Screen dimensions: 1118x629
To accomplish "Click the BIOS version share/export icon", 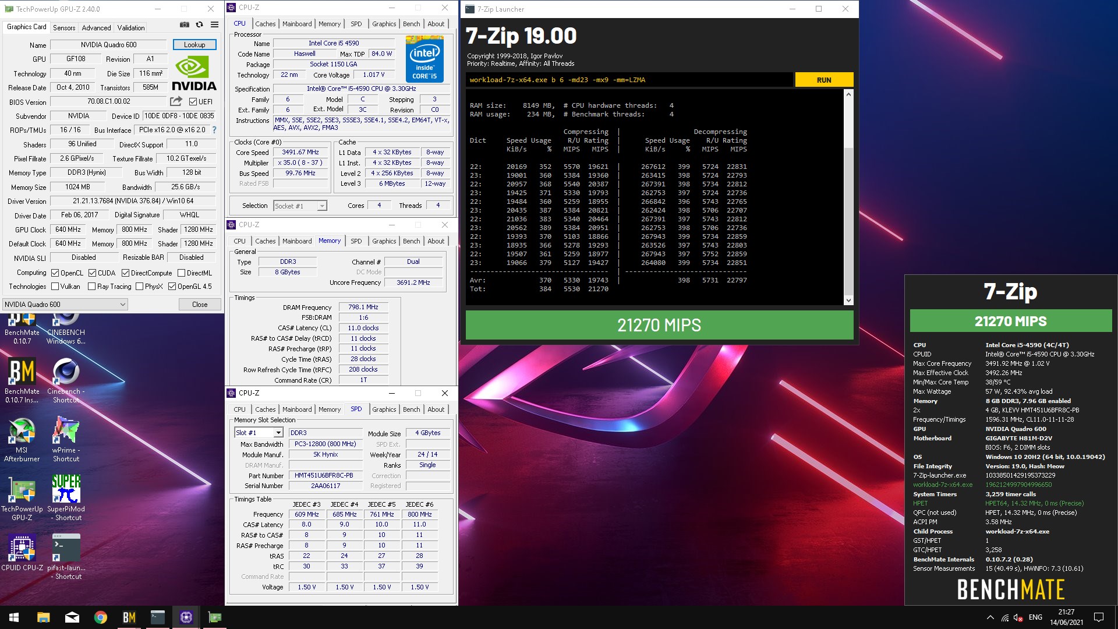I will pos(176,101).
